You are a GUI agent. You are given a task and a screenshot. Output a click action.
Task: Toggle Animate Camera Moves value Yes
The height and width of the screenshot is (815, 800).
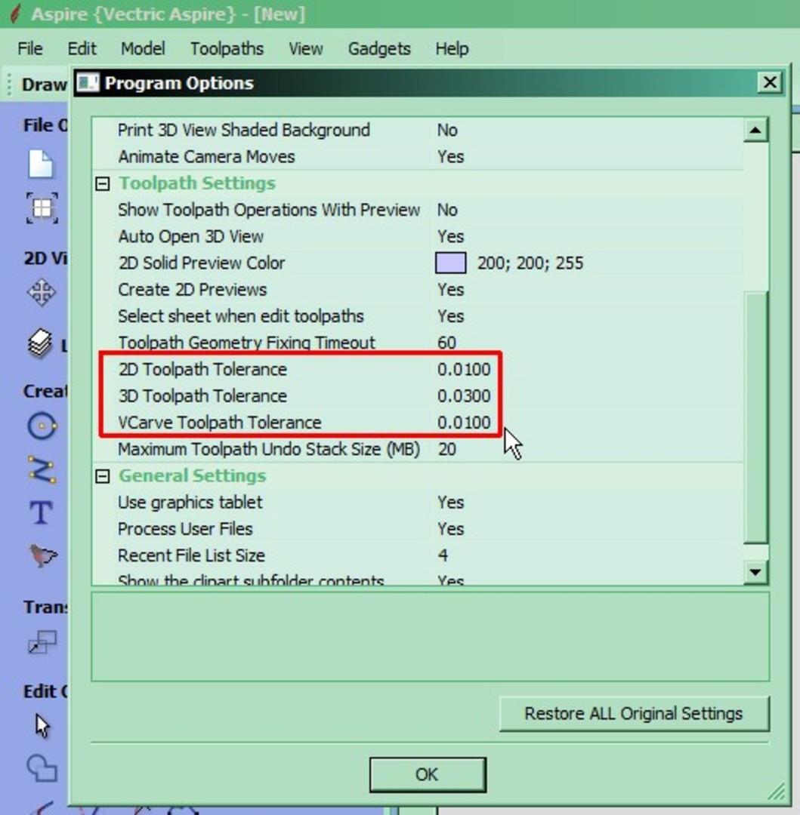click(x=450, y=157)
